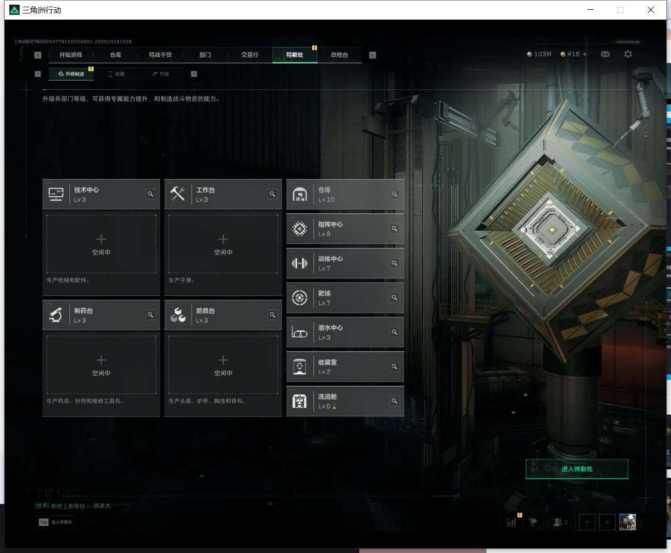Image resolution: width=671 pixels, height=553 pixels.
Task: Add production in 制药台 idle slot
Action: click(x=101, y=365)
